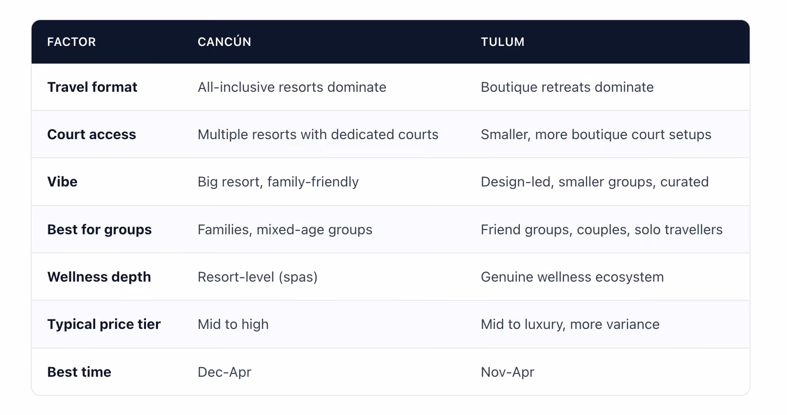Click the TULUM column header
This screenshot has height=415, width=787.
click(x=502, y=42)
